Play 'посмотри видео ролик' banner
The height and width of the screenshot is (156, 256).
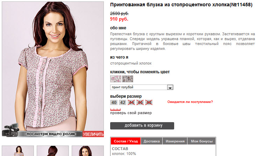tap(51, 134)
